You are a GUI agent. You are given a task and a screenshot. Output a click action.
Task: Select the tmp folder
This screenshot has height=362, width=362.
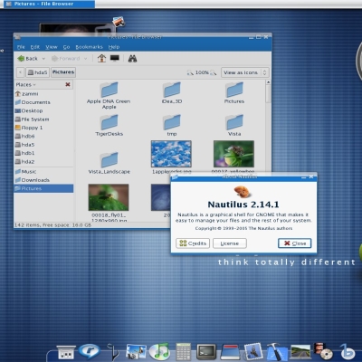[x=172, y=125]
